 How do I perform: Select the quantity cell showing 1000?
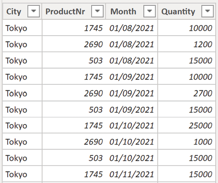coord(187,141)
